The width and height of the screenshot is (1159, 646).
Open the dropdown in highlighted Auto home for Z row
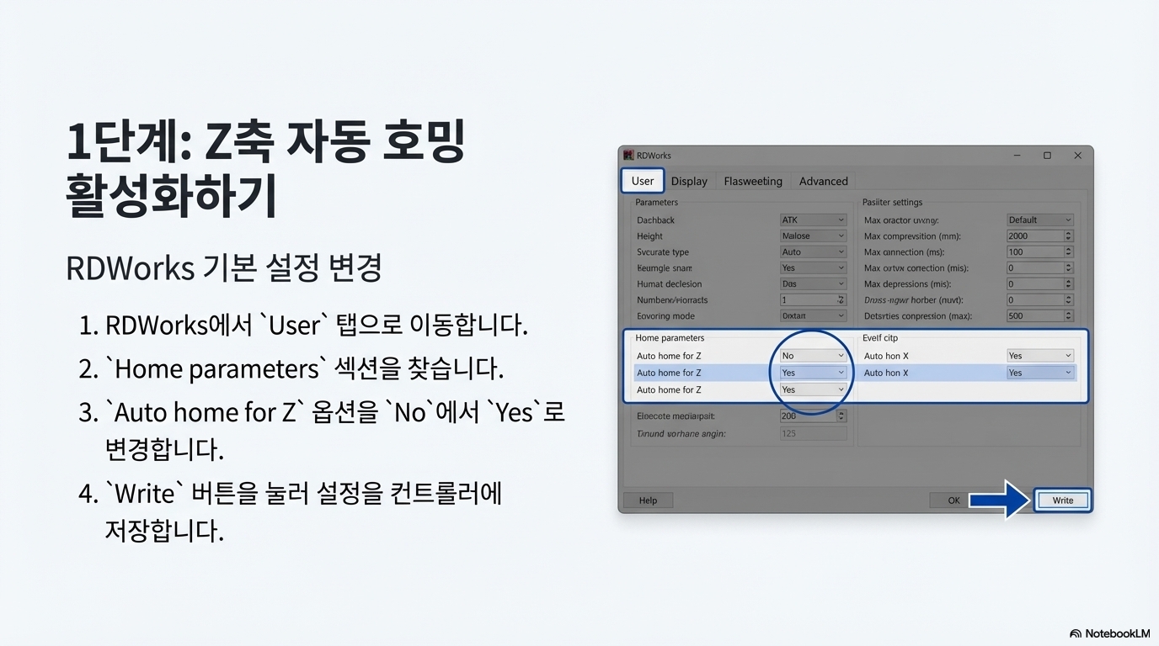pos(813,373)
